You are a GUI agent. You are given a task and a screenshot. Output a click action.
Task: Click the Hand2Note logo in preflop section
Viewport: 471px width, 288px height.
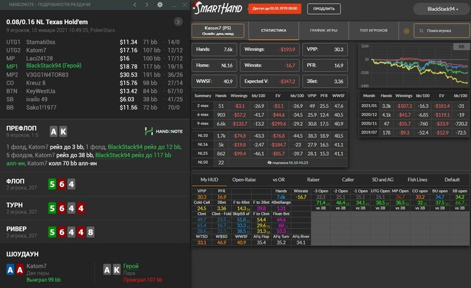click(x=164, y=131)
